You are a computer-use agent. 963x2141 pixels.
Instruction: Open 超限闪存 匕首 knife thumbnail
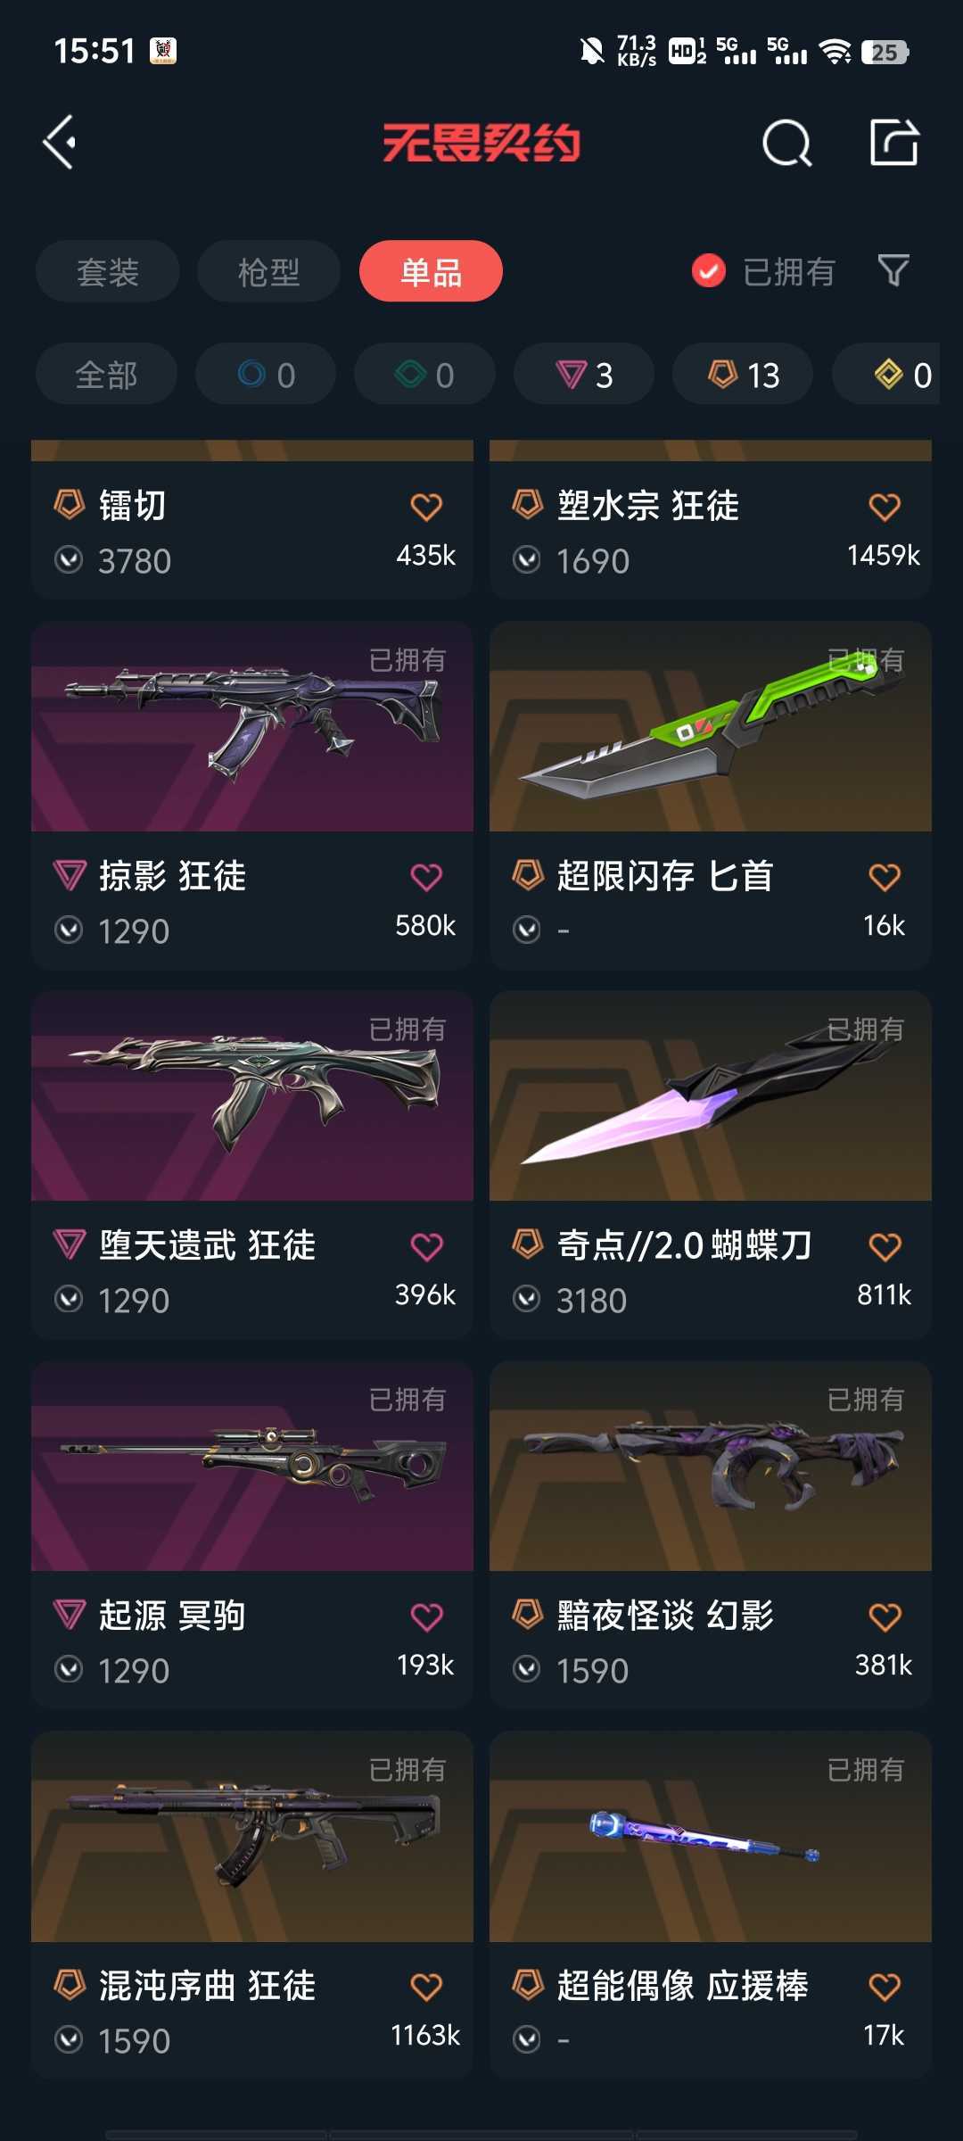pos(711,726)
